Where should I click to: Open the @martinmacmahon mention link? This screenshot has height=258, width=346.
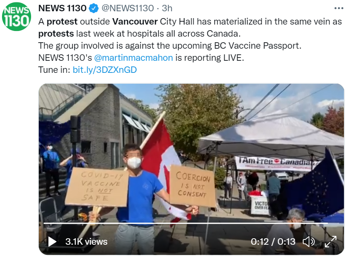click(134, 58)
